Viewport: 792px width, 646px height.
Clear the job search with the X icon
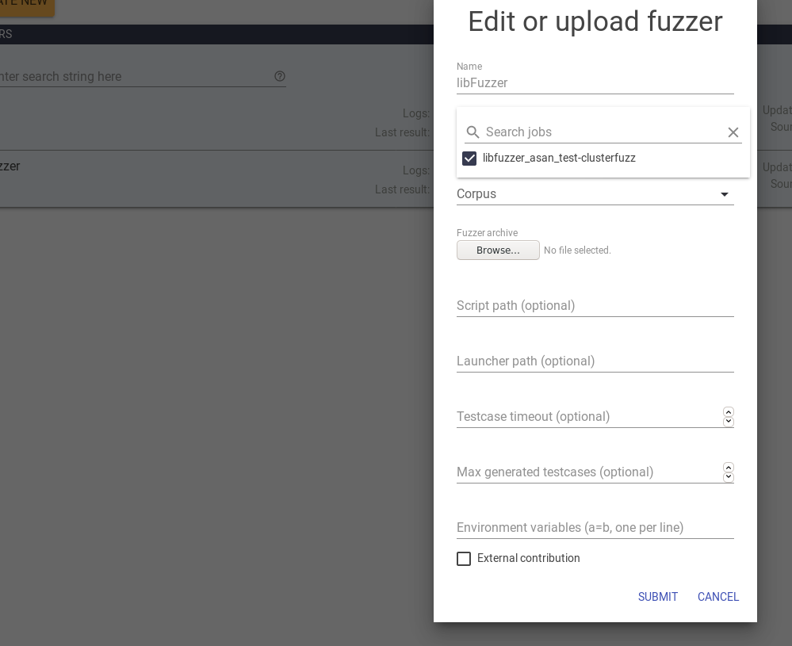click(733, 132)
